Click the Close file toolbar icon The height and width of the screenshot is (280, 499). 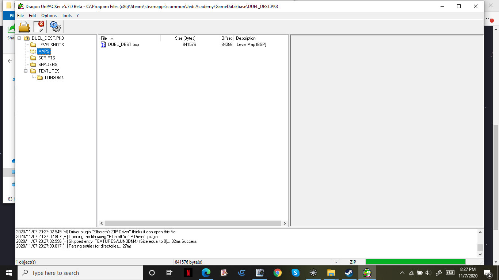[x=39, y=27]
